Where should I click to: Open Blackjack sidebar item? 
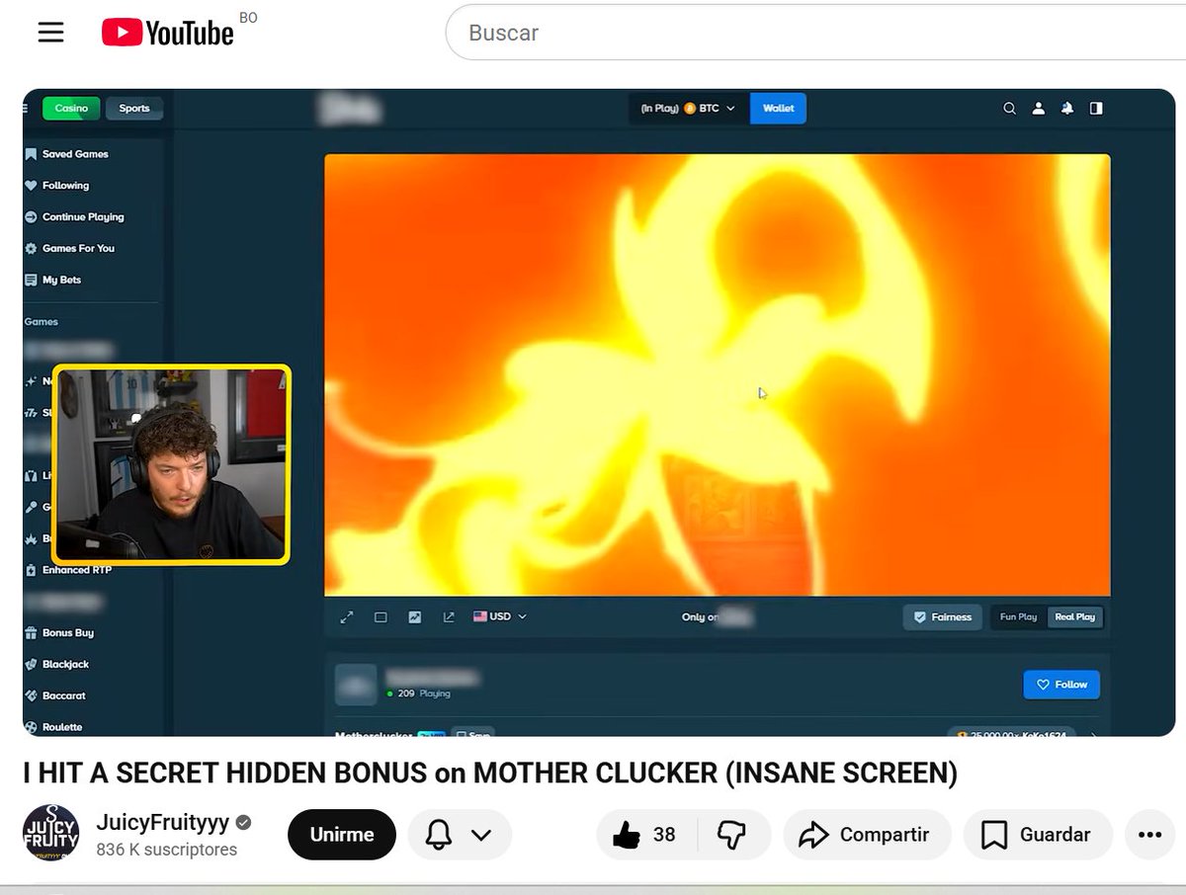57,665
